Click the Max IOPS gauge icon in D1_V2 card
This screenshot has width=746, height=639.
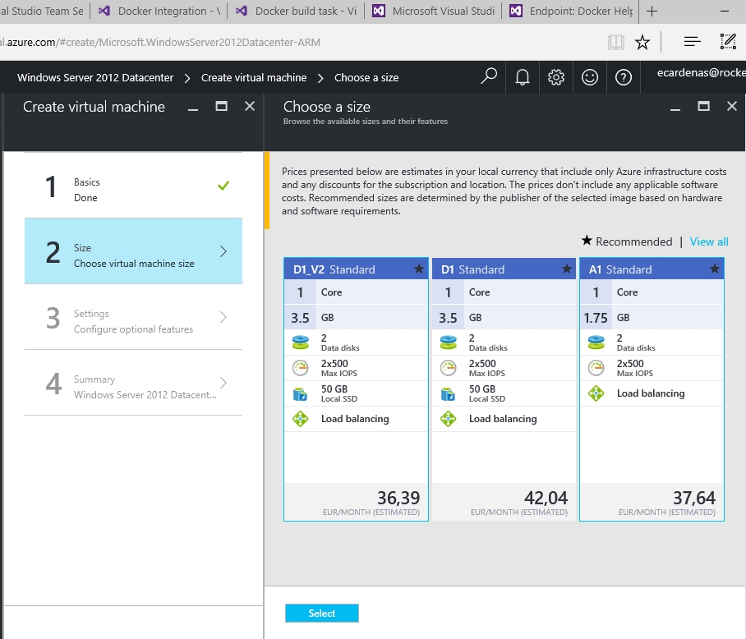pyautogui.click(x=300, y=368)
